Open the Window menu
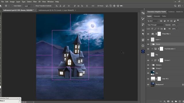184x103 pixels. coord(50,2)
